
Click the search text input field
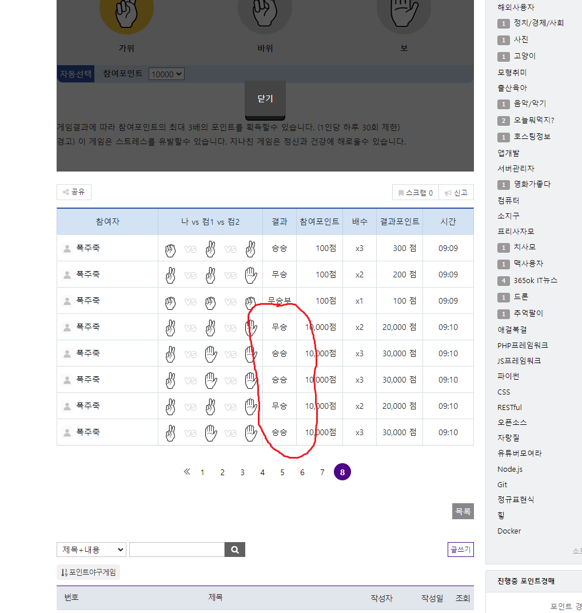coord(177,550)
